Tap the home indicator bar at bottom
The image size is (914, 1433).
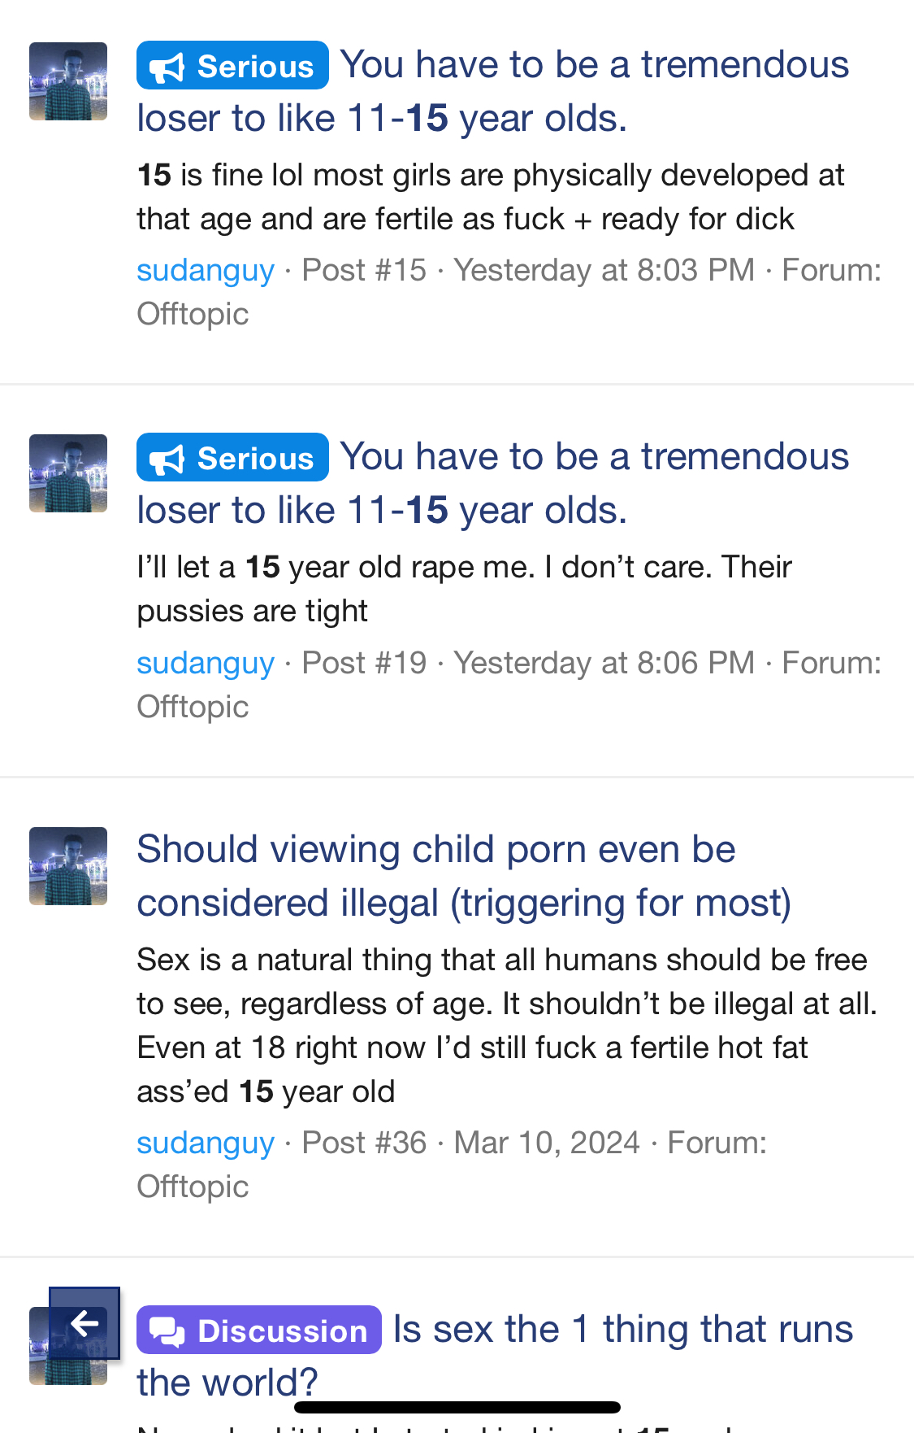(x=457, y=1407)
